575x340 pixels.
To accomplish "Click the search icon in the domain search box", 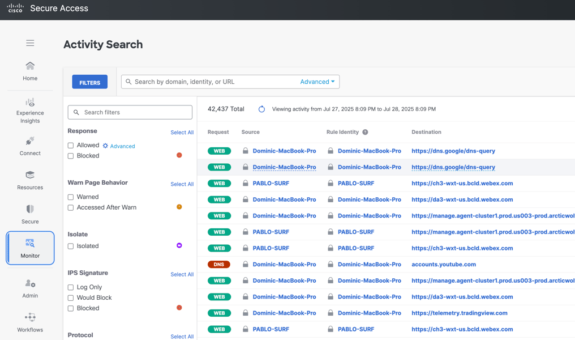I will tap(128, 82).
